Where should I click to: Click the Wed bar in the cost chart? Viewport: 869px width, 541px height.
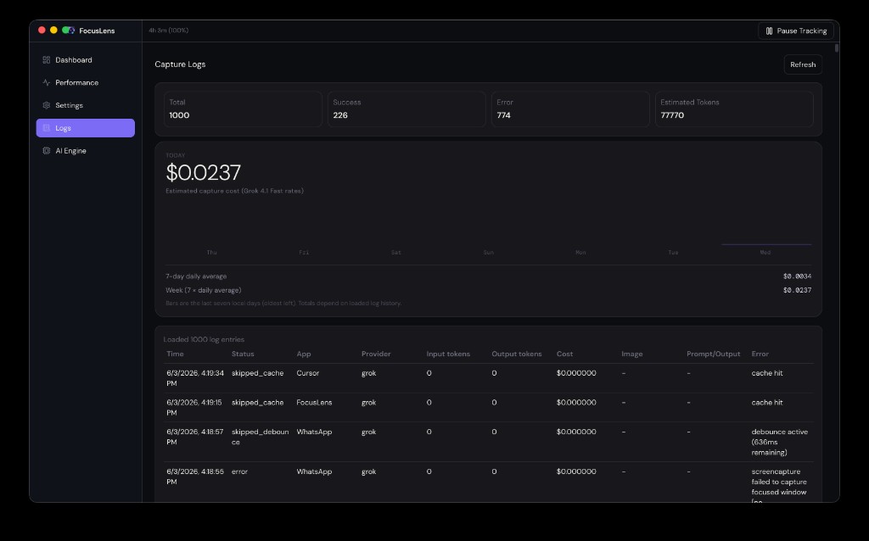point(766,244)
